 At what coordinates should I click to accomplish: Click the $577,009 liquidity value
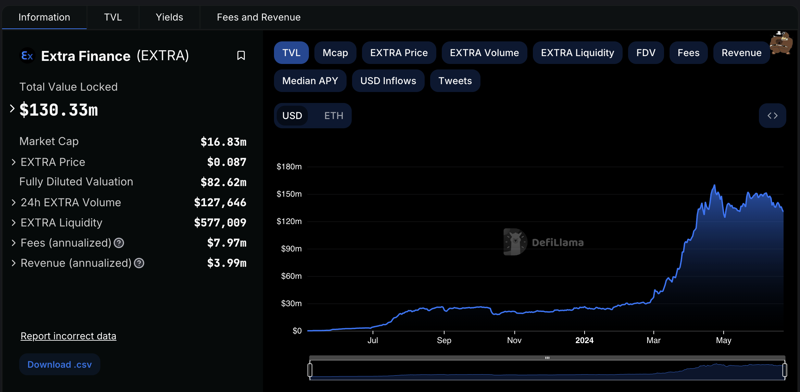click(220, 223)
